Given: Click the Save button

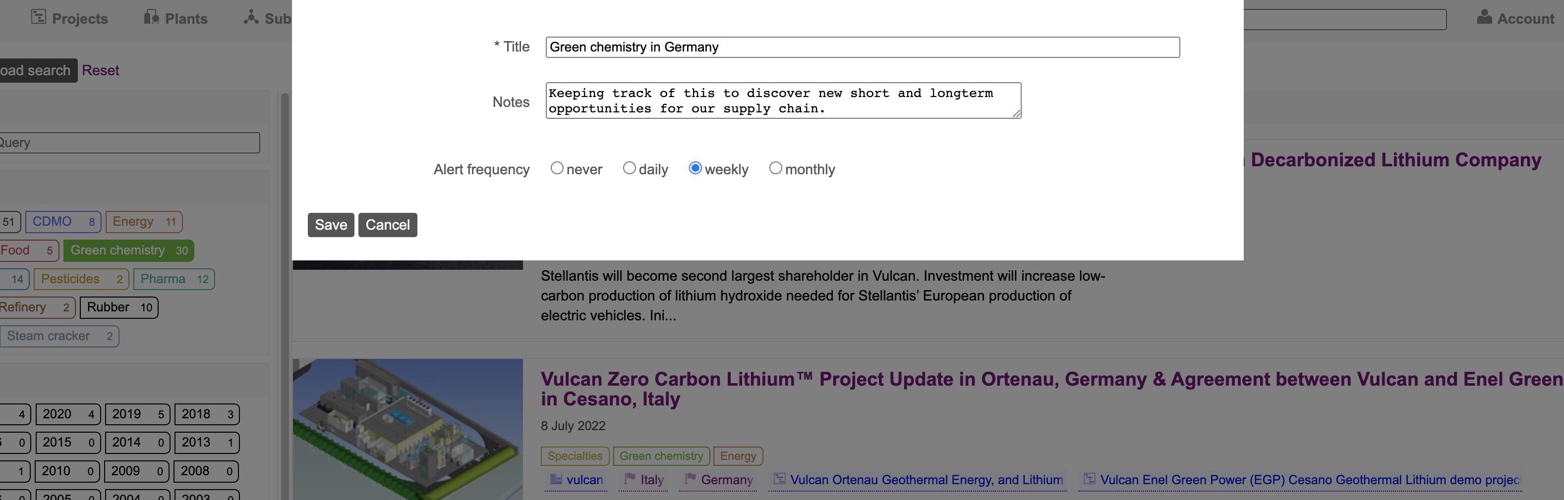Looking at the screenshot, I should tap(331, 225).
